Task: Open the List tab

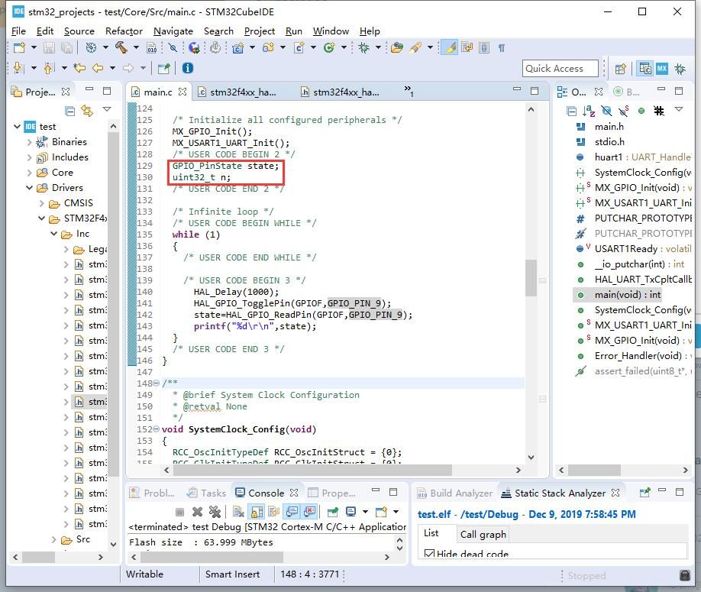Action: pos(431,533)
